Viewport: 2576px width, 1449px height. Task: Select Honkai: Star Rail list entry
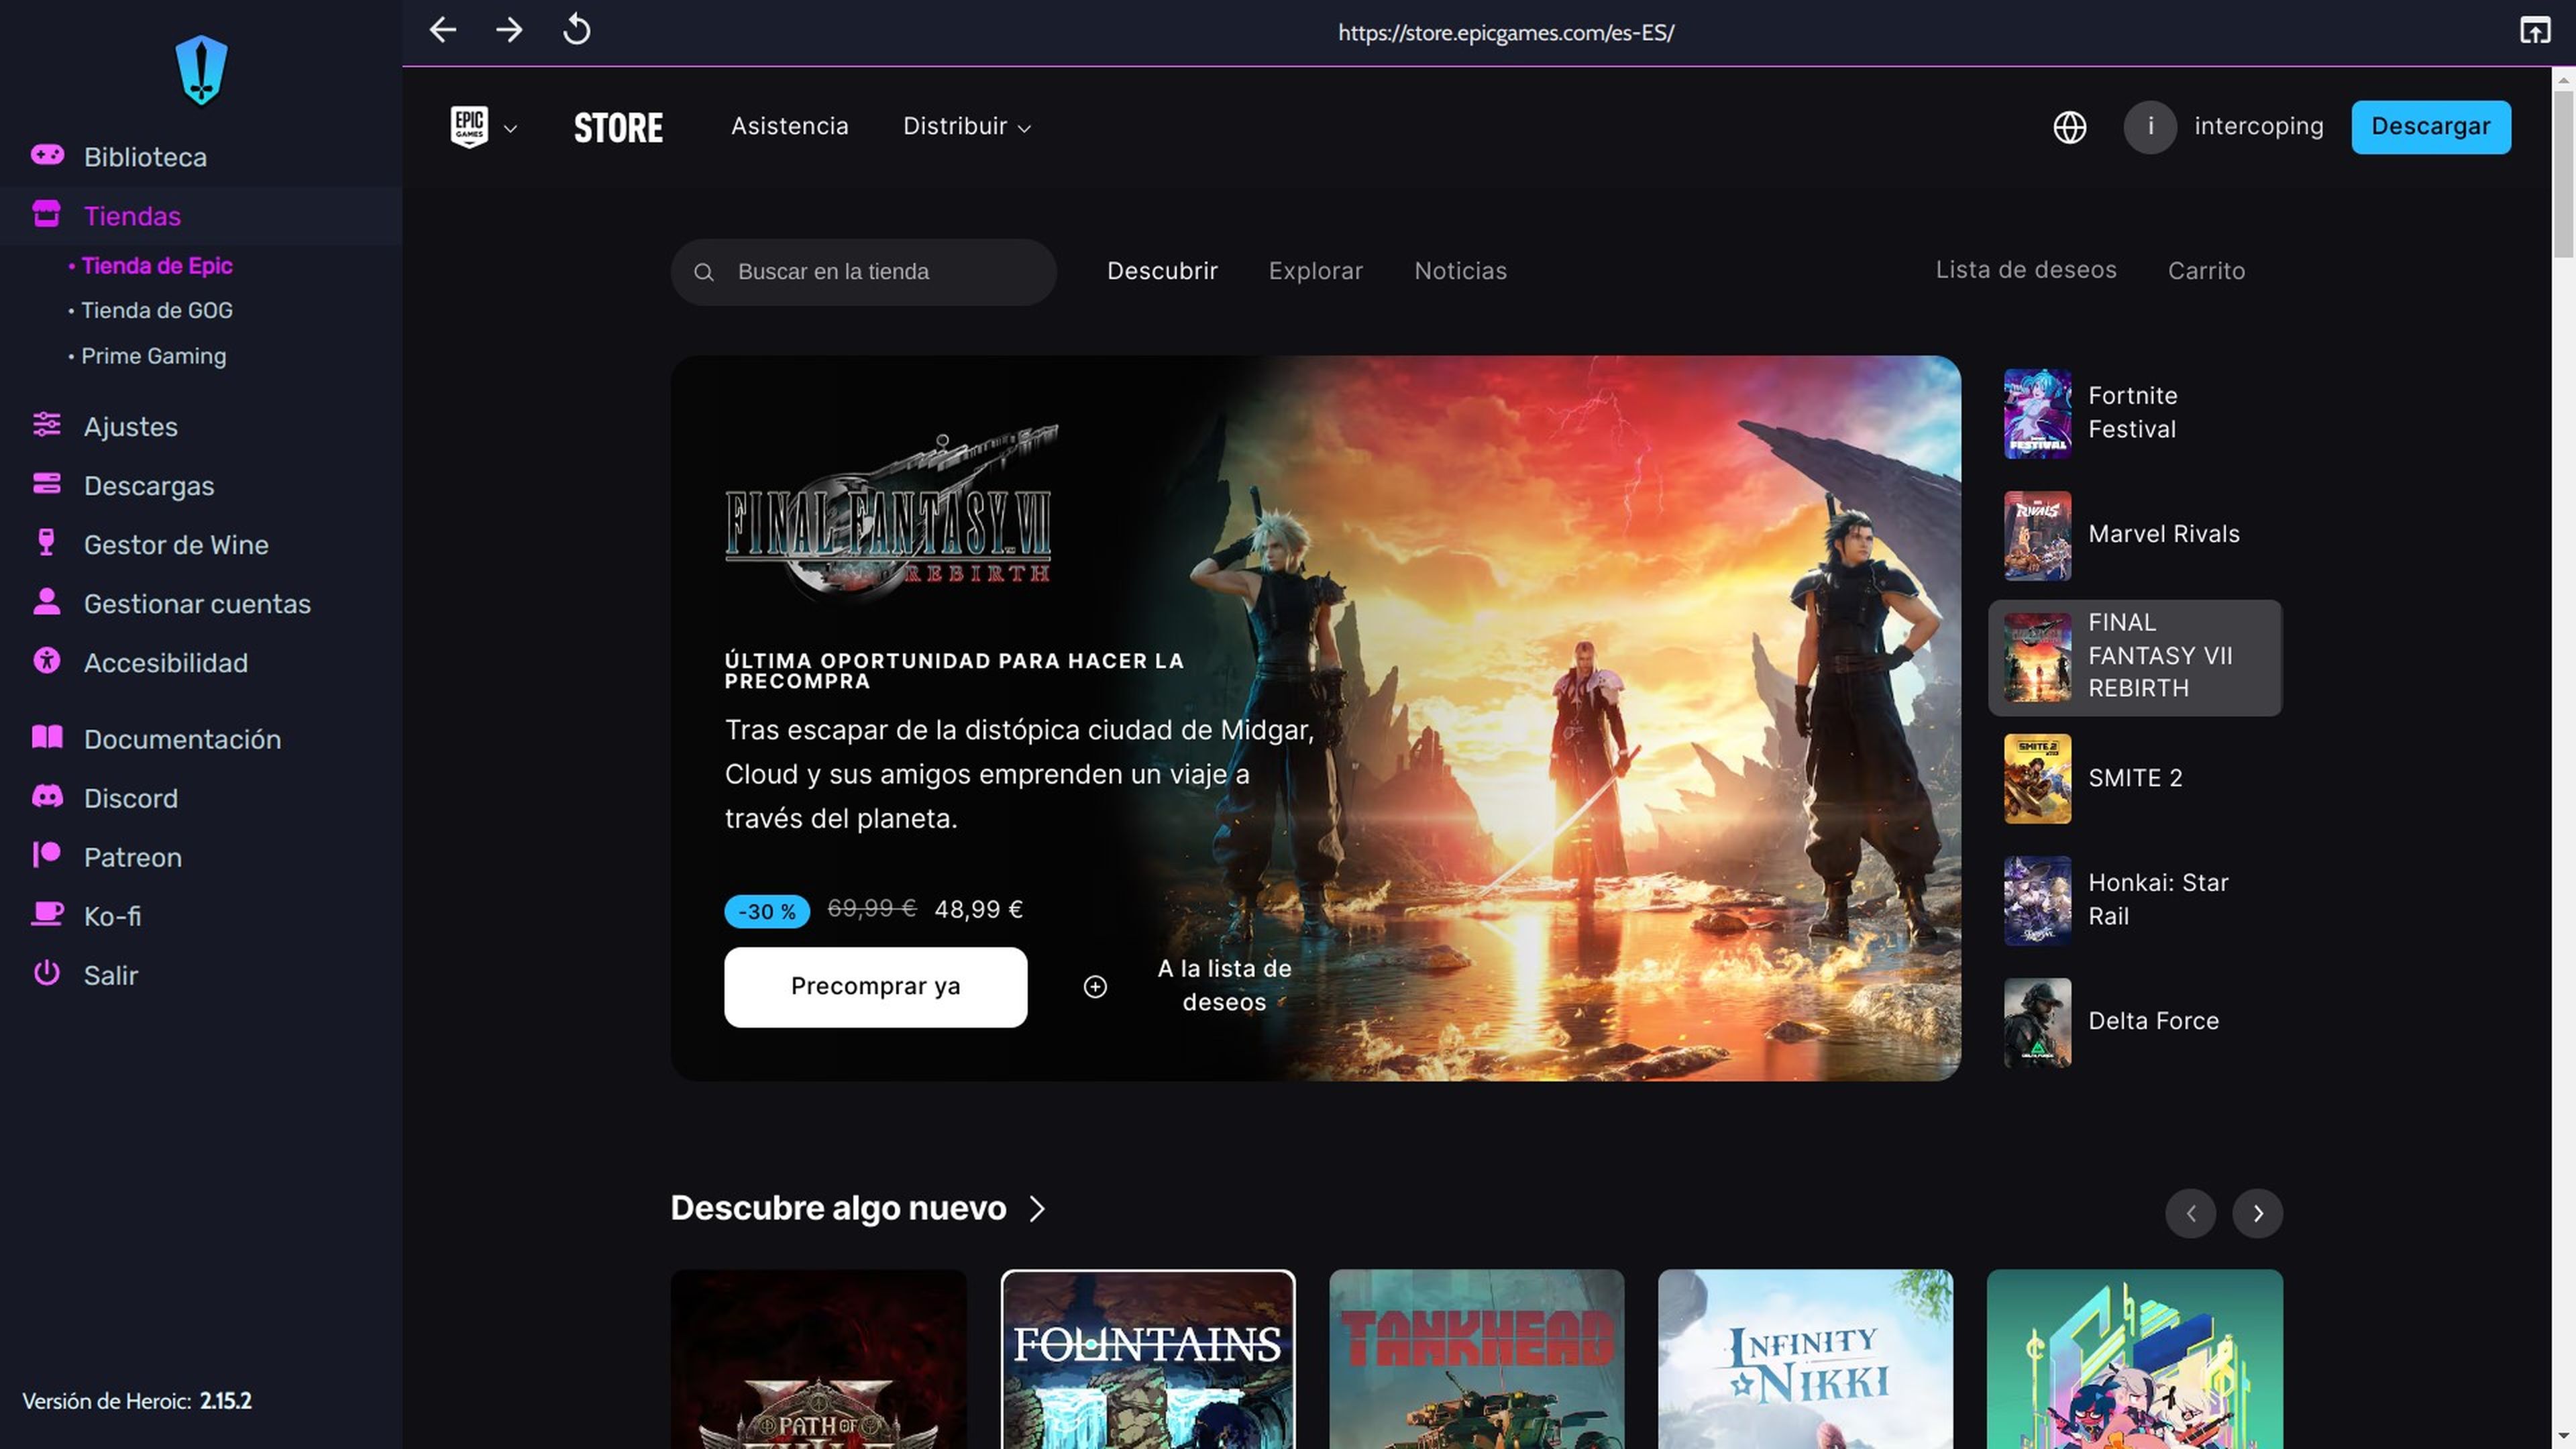(x=2134, y=900)
